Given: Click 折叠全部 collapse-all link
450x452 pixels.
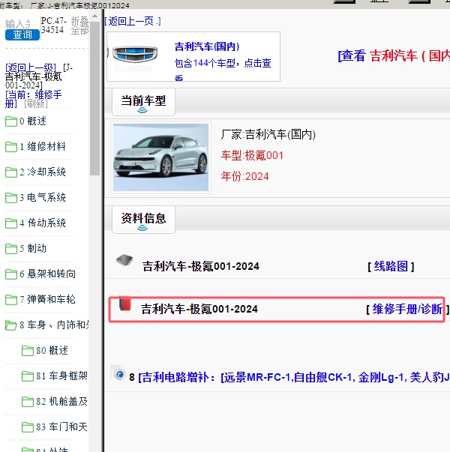Looking at the screenshot, I should pyautogui.click(x=79, y=25).
